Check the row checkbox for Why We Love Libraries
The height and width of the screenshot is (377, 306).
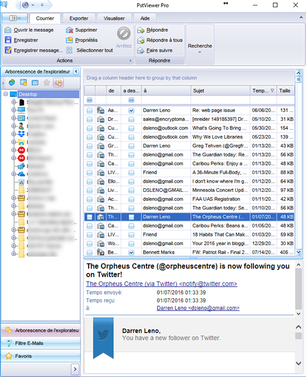coord(89,137)
